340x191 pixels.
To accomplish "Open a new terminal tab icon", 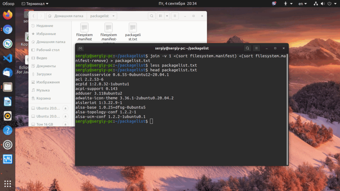I will 80,48.
